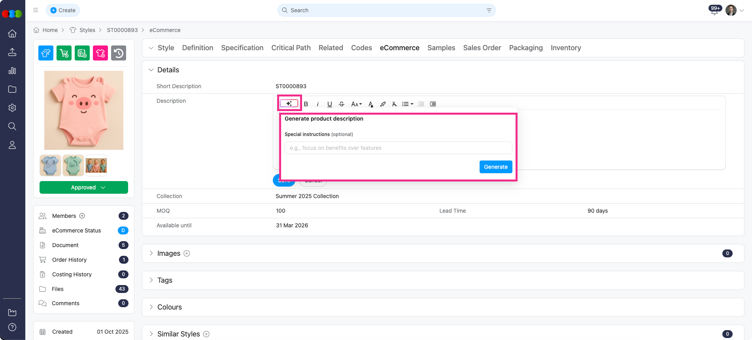Open notifications bell with 99+ badge
752x340 pixels.
714,11
